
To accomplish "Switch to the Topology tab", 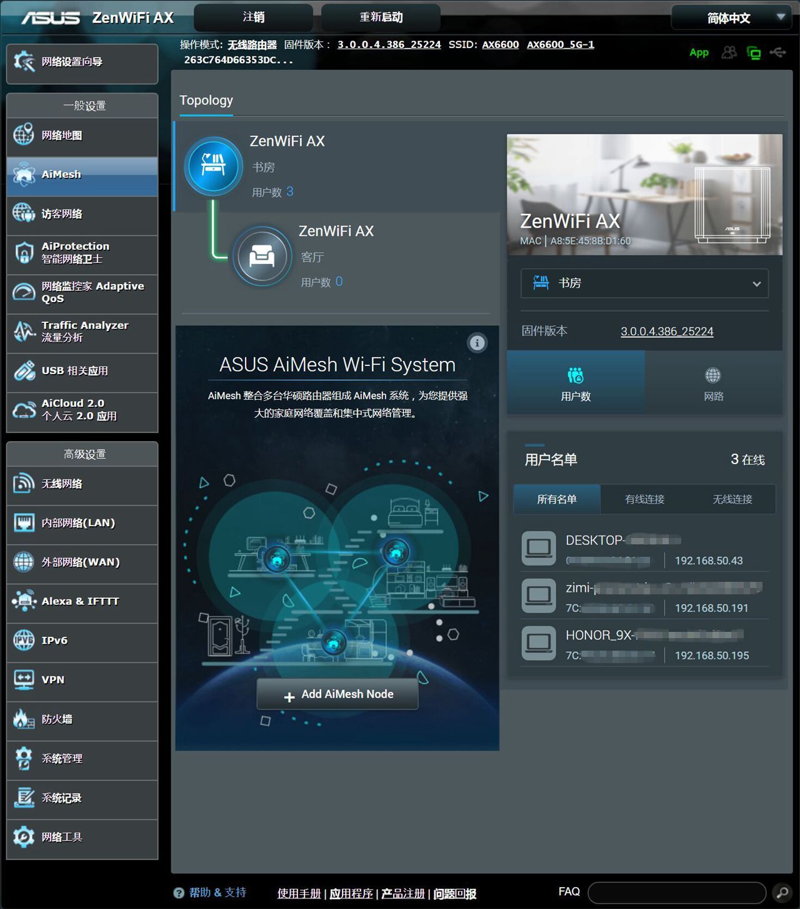I will coord(206,101).
